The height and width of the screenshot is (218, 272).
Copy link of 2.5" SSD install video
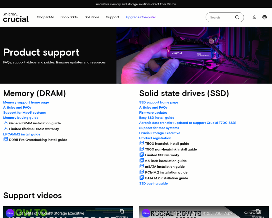258,213
